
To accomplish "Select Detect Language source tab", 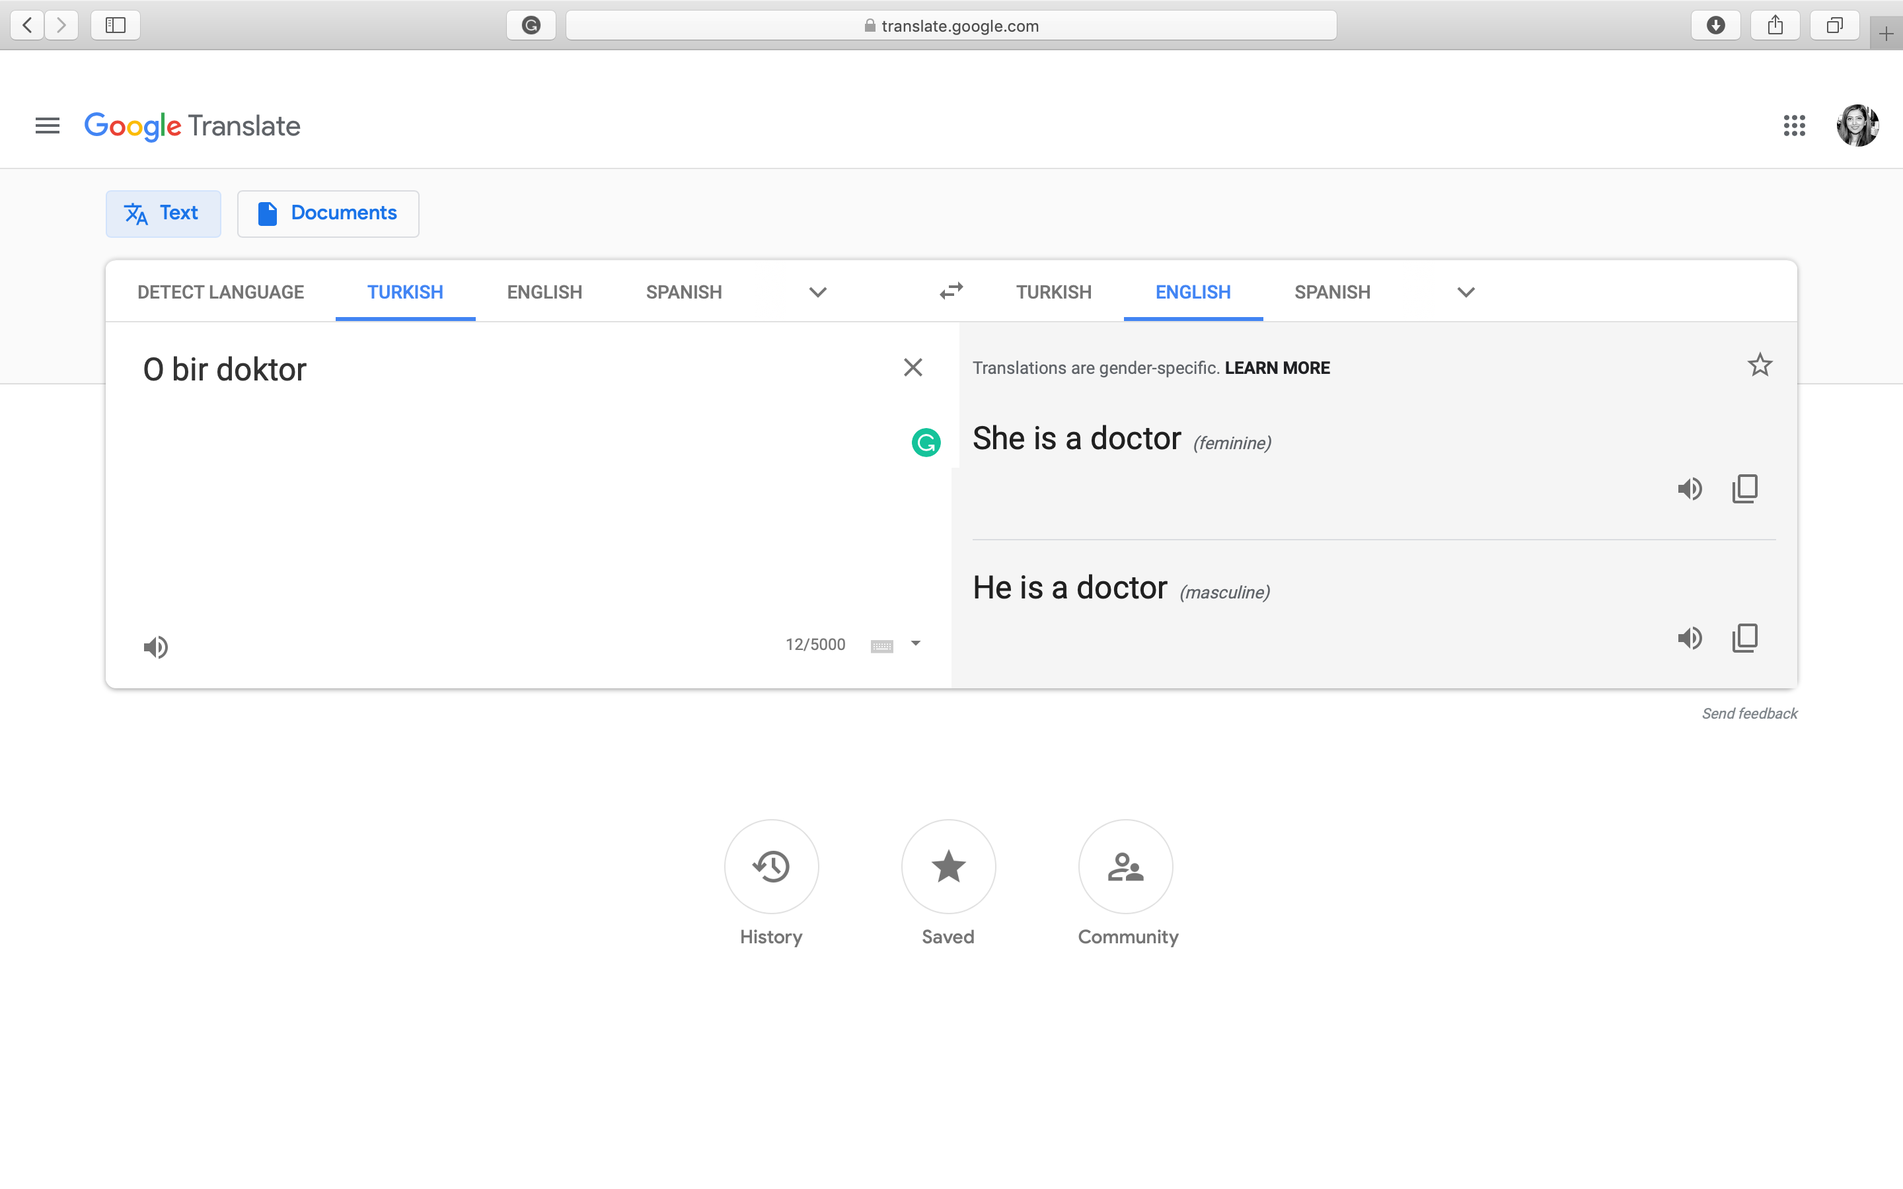I will coord(220,293).
